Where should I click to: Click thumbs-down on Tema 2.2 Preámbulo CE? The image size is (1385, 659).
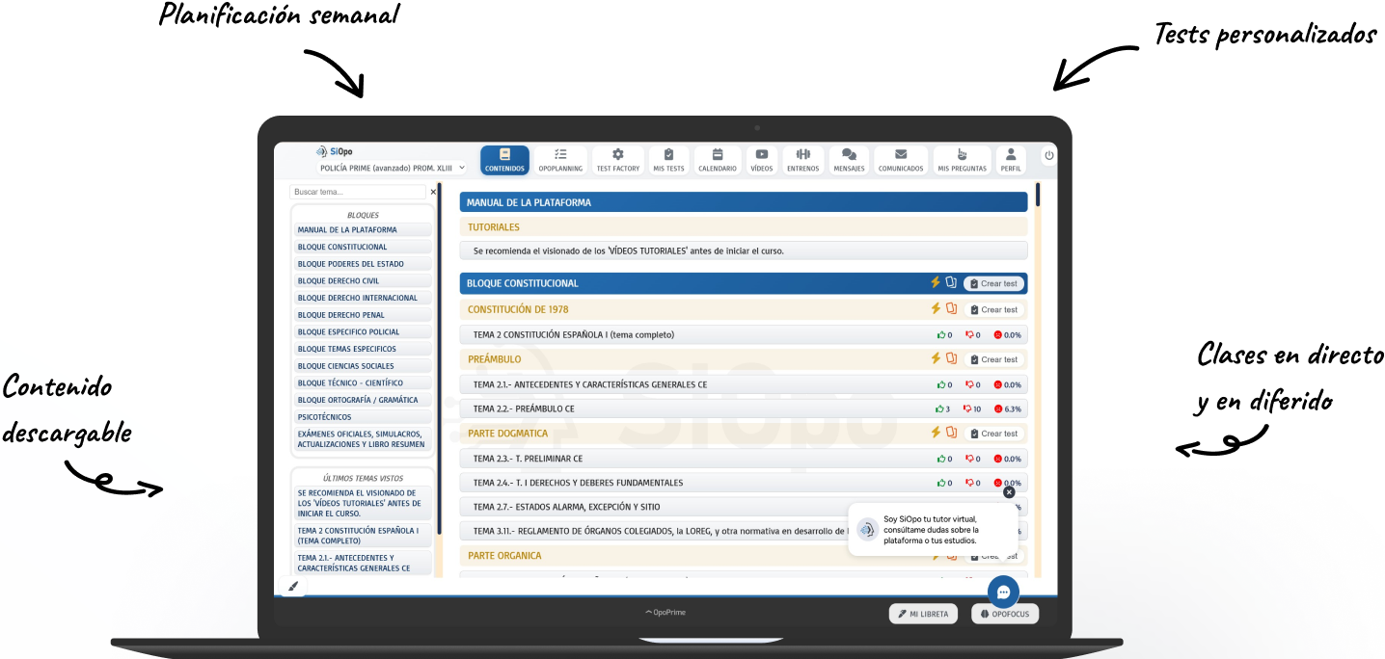[969, 409]
